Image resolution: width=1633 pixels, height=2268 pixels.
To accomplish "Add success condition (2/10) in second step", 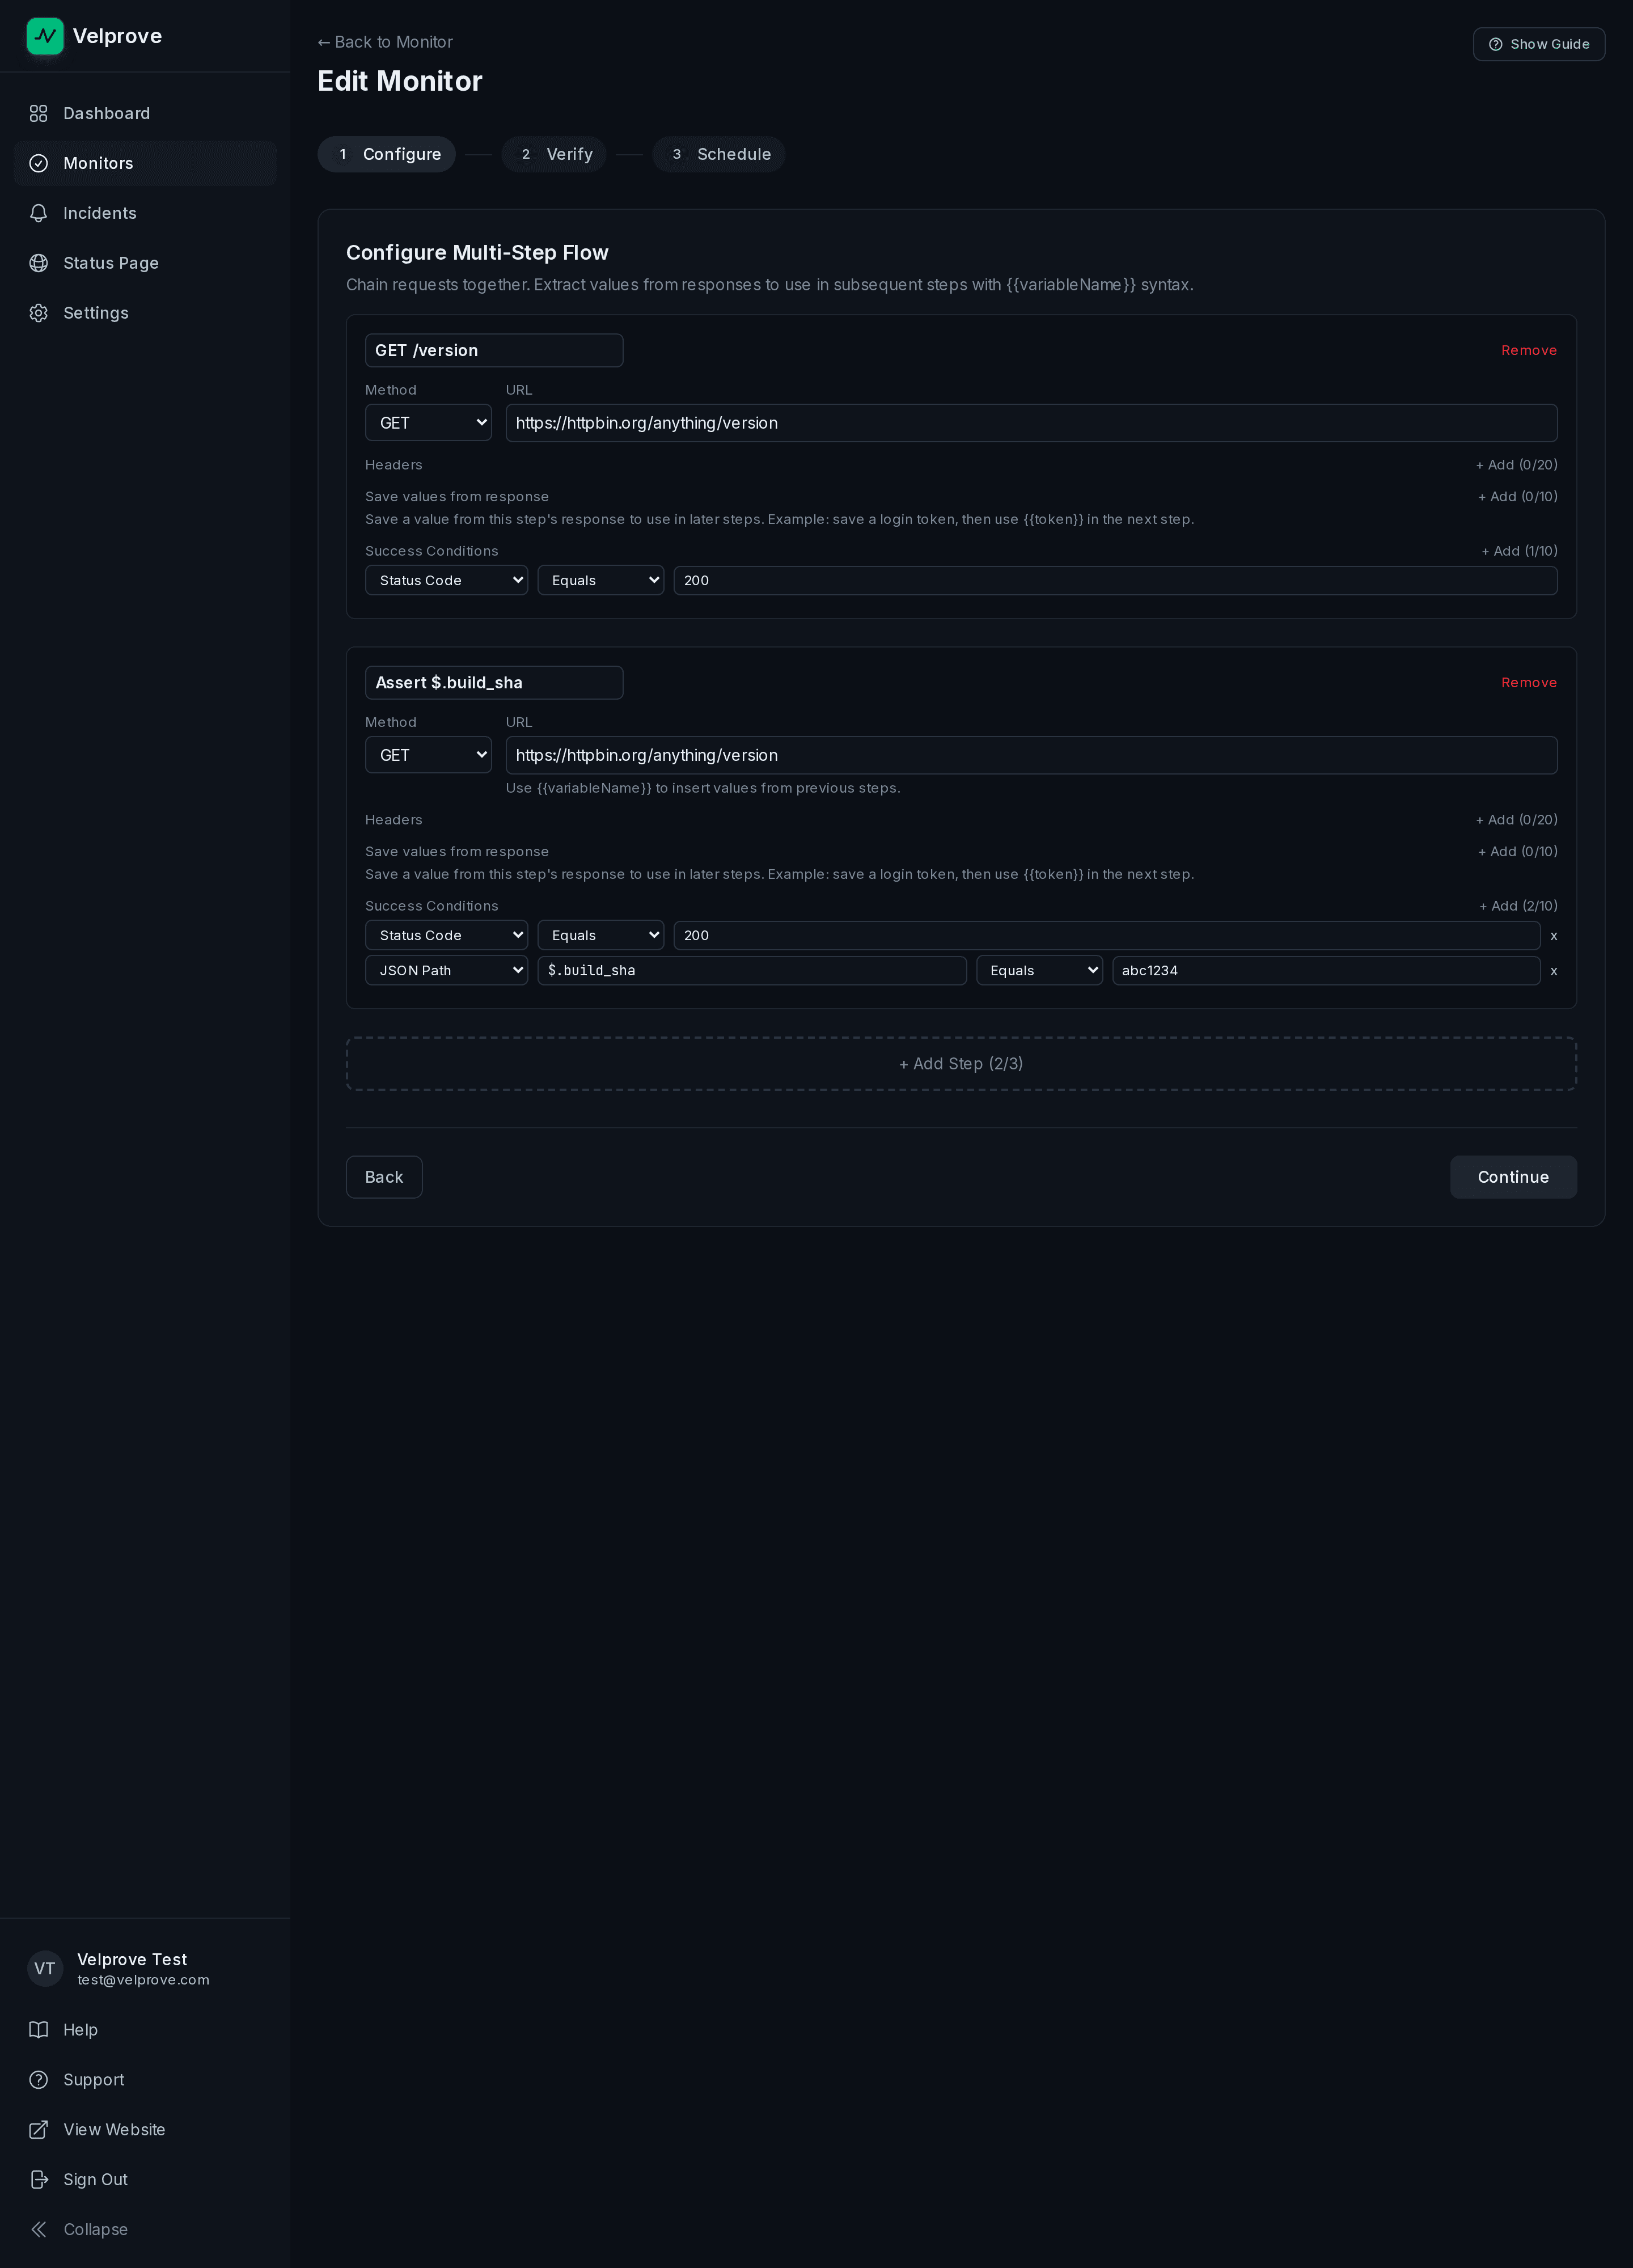I will [1518, 907].
